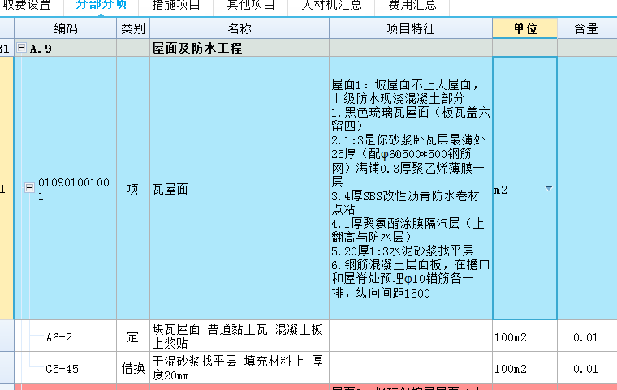The width and height of the screenshot is (617, 390).
Task: Select code cell 010901001001
Action: point(74,189)
